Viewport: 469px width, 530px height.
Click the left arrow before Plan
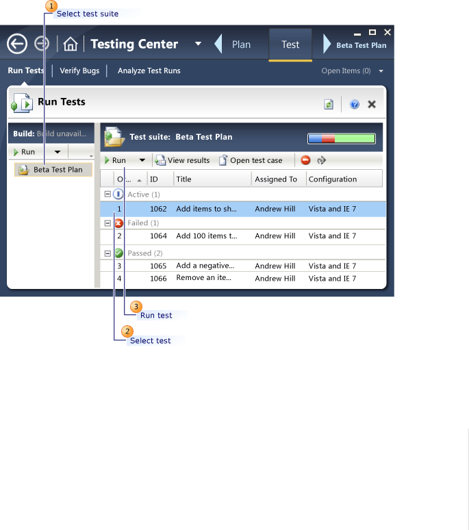(x=218, y=44)
